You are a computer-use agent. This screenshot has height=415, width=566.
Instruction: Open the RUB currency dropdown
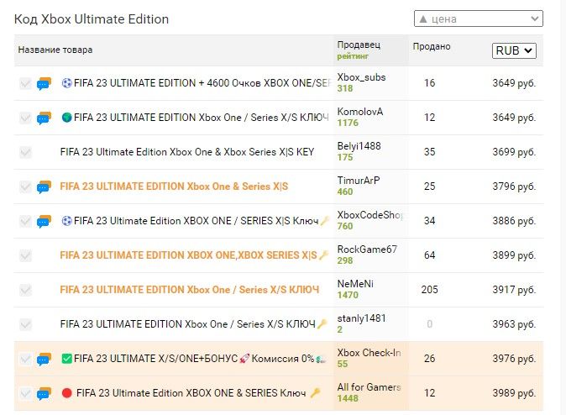pyautogui.click(x=514, y=50)
